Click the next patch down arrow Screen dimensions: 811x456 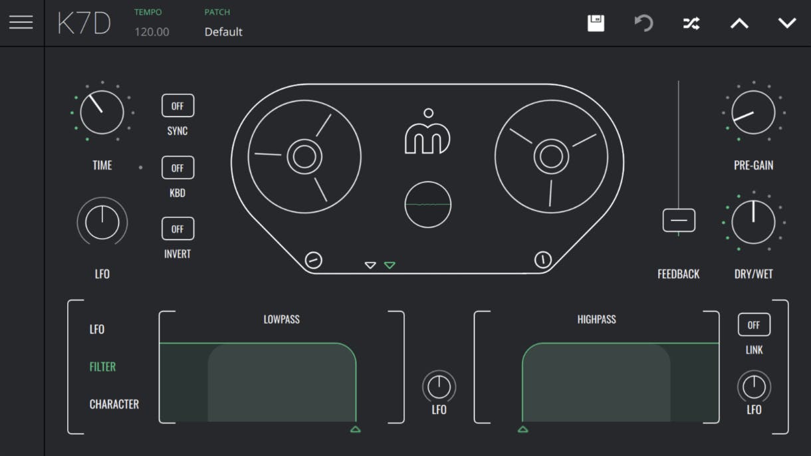point(786,22)
